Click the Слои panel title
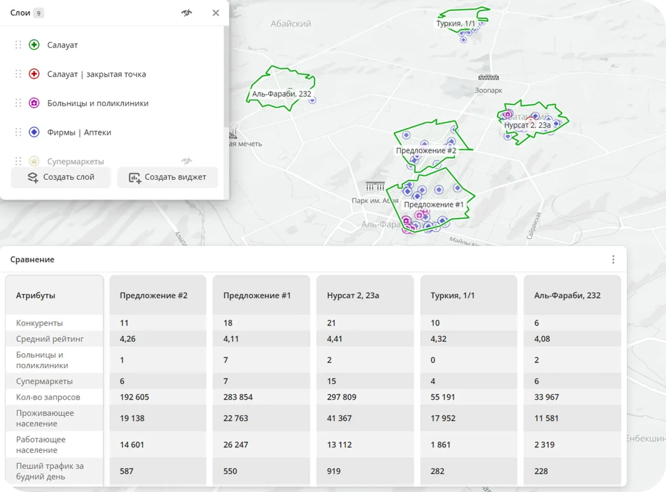This screenshot has width=666, height=492. click(20, 13)
